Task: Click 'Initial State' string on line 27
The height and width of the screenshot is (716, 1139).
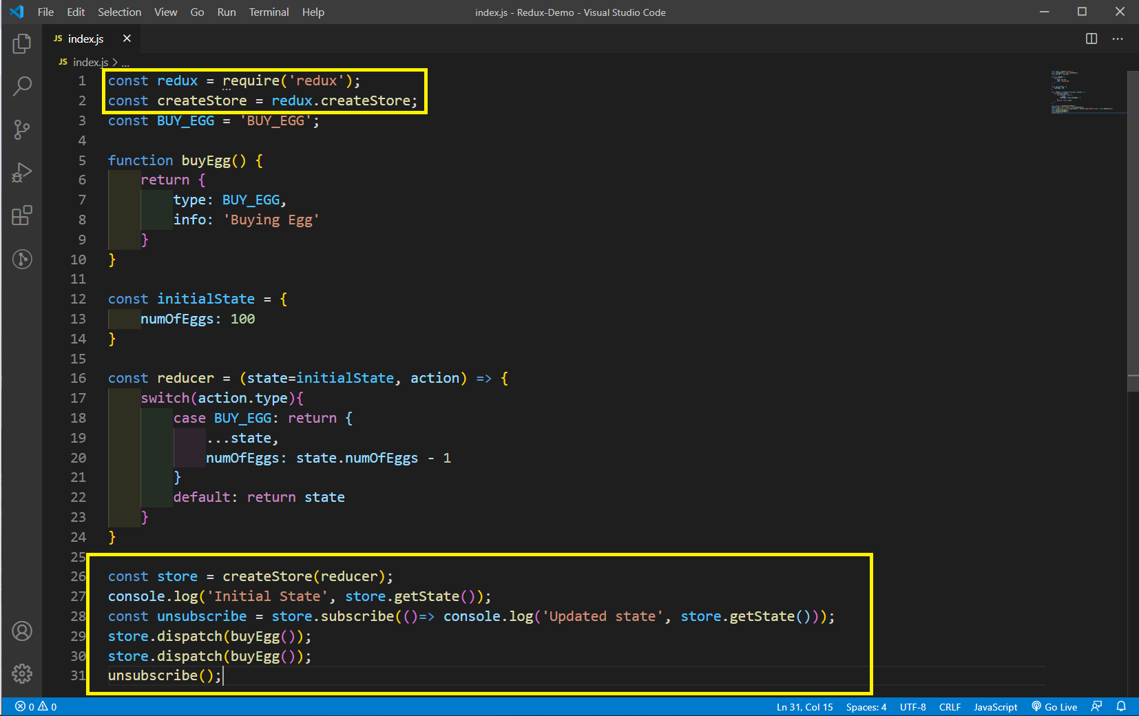Action: point(267,596)
